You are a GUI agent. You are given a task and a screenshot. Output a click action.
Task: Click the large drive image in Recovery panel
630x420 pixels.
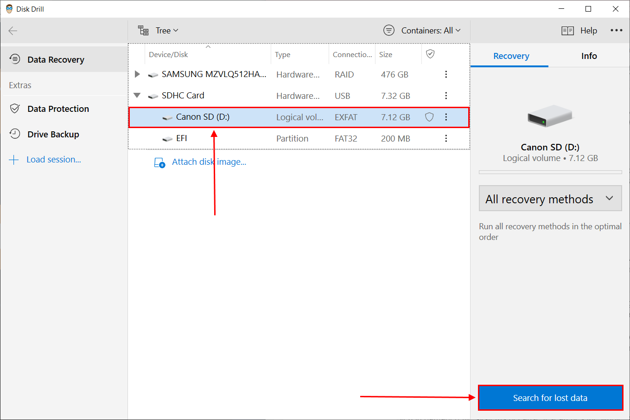[x=550, y=116]
